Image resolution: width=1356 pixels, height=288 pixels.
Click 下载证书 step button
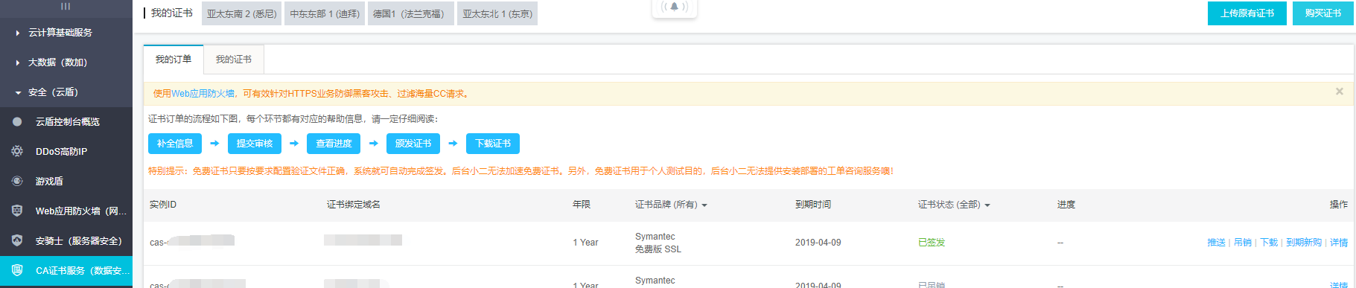coord(493,144)
